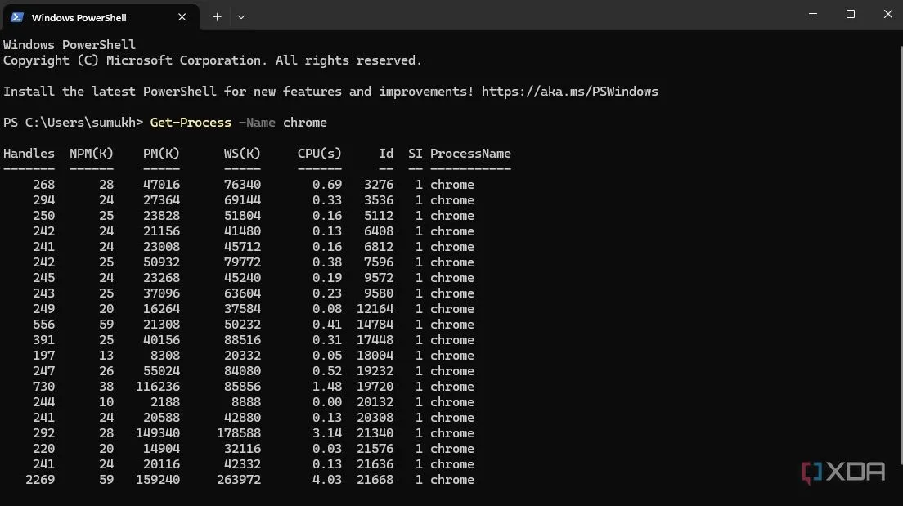Click the prompt path C:\Users\sumukh

[x=81, y=123]
